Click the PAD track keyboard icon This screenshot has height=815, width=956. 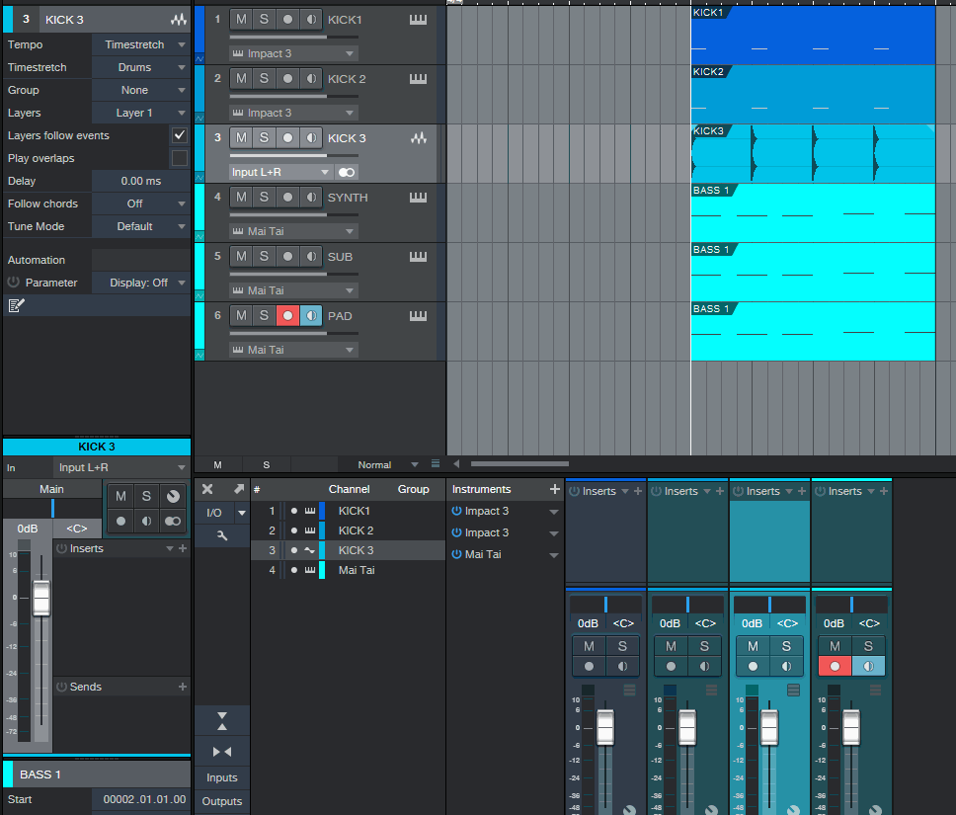tap(419, 315)
